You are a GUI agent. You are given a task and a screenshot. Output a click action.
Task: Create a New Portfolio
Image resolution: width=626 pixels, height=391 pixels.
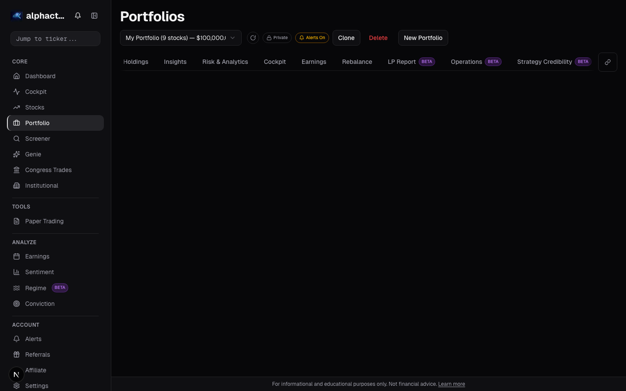[x=423, y=38]
